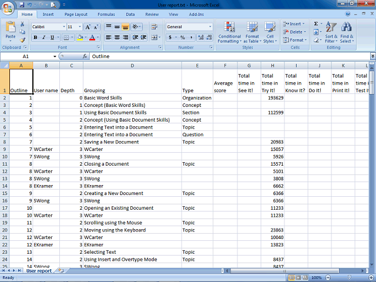
Task: Expand the Calibri font name dropdown
Action: pos(64,27)
